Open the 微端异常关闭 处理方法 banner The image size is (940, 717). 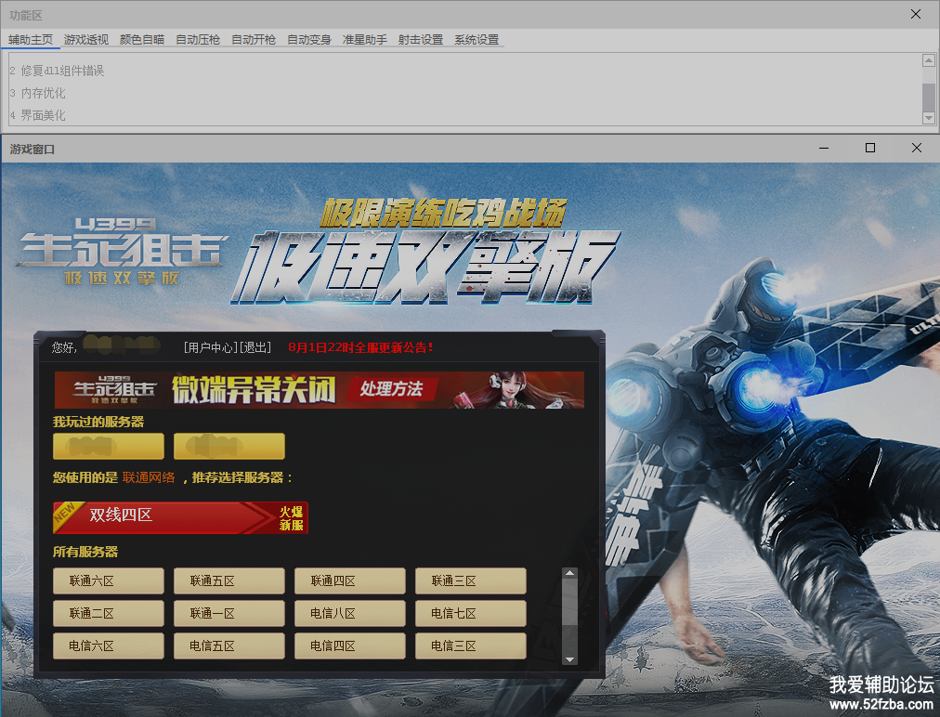tap(319, 390)
